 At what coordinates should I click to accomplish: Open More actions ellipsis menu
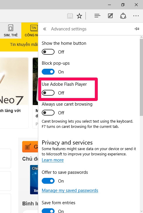136,16
